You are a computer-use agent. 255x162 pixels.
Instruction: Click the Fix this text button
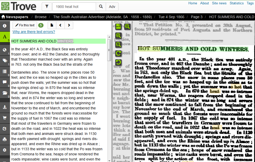pyautogui.click(x=25, y=25)
